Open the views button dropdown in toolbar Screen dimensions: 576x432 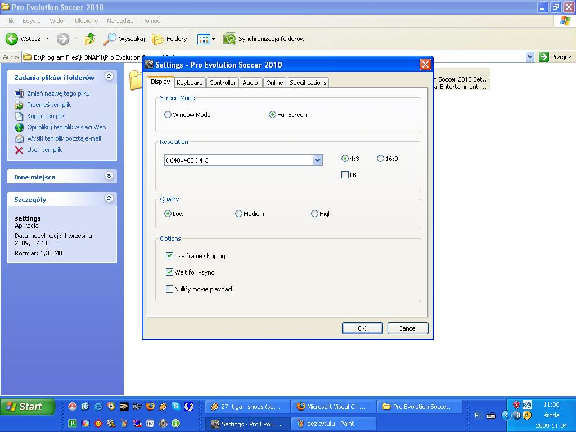tap(213, 39)
